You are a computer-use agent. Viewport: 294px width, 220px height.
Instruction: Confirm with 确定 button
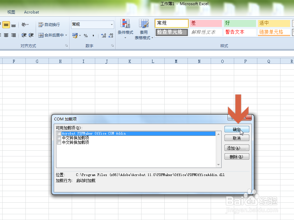pyautogui.click(x=237, y=129)
